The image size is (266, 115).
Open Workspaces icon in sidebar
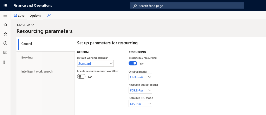[5, 53]
